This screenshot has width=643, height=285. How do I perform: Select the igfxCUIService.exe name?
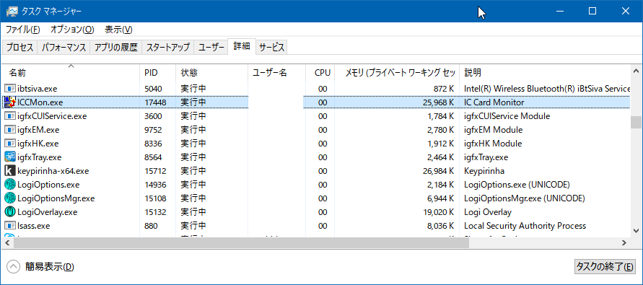(52, 116)
